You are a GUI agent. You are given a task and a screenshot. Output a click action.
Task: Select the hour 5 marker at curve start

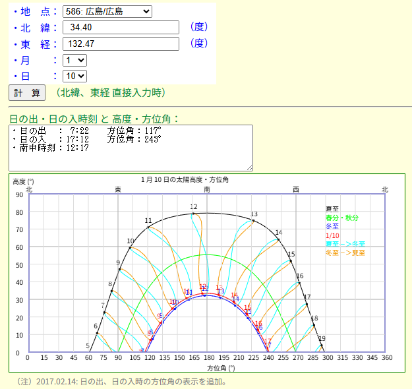tap(88, 346)
